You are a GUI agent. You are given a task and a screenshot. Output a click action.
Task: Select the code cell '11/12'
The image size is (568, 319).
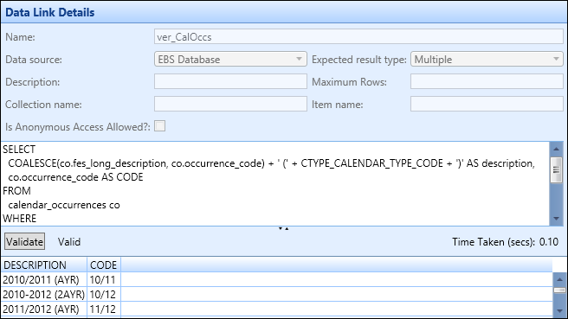(104, 309)
